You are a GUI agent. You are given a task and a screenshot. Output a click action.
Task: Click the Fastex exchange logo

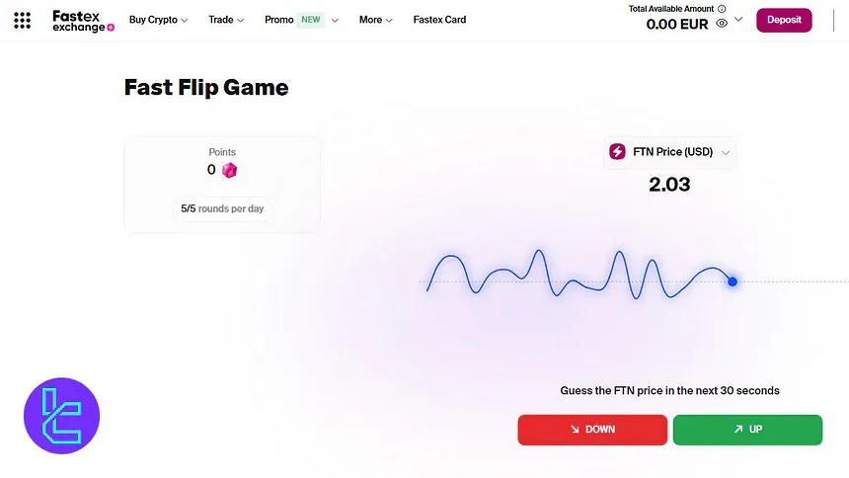83,20
